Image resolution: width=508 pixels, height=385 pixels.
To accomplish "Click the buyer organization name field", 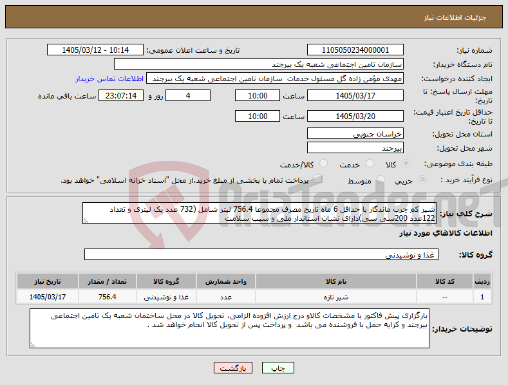I will pyautogui.click(x=259, y=64).
